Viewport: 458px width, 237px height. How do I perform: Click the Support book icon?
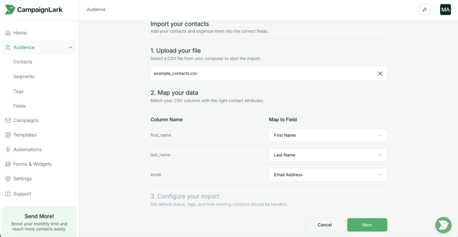click(8, 194)
